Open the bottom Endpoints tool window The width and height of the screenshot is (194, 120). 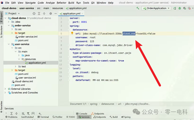point(100,117)
